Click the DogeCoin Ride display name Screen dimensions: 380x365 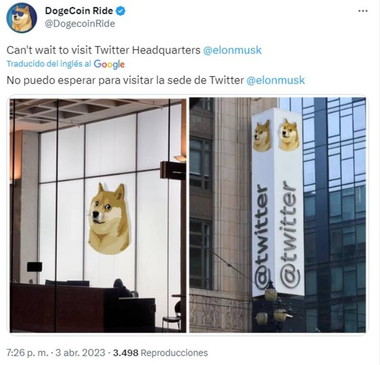tap(79, 10)
